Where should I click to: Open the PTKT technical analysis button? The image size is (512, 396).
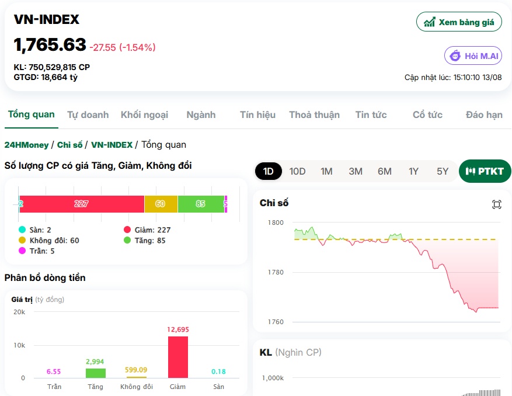(x=485, y=171)
